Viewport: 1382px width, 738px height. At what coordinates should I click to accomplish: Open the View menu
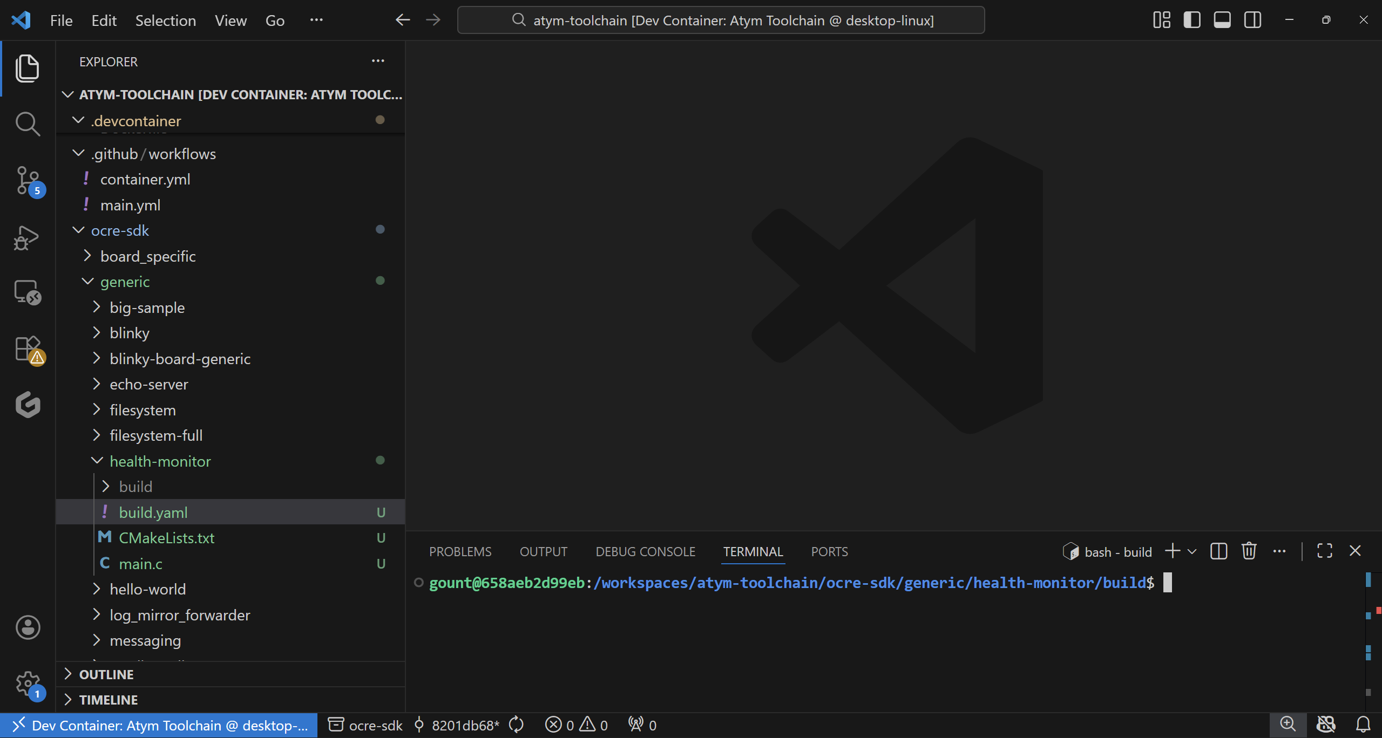coord(230,20)
